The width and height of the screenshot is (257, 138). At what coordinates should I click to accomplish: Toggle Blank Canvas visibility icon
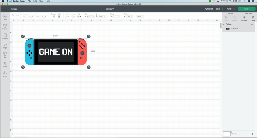pos(253,134)
